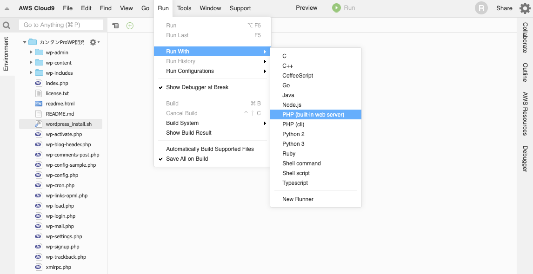Click the green plus new tab icon

[130, 26]
